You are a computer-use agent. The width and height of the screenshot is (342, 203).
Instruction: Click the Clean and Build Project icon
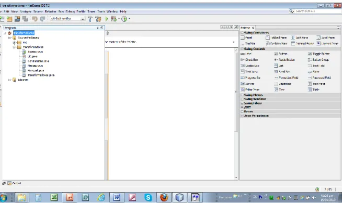[99, 19]
